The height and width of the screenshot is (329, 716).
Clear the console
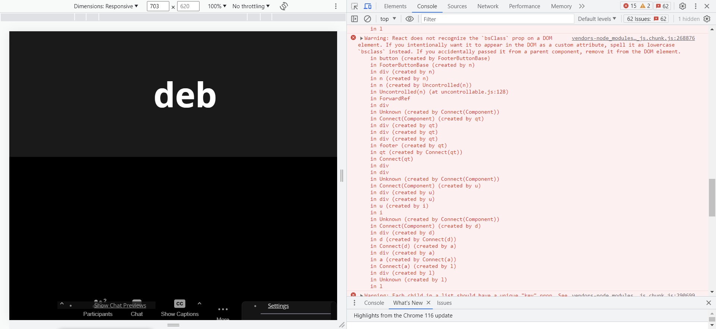tap(367, 19)
